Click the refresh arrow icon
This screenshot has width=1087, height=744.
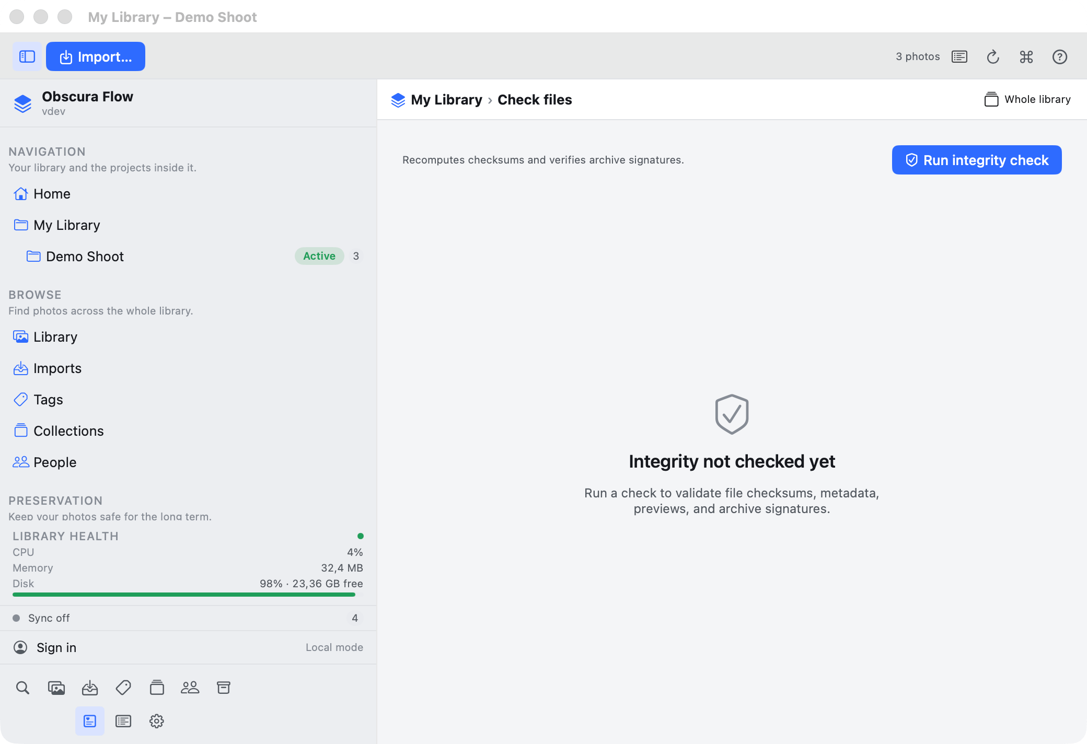[x=993, y=56]
